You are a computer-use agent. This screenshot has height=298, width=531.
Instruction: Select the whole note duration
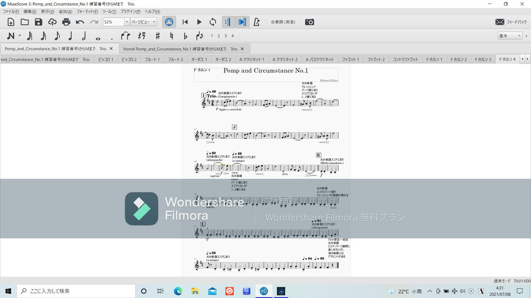[98, 38]
